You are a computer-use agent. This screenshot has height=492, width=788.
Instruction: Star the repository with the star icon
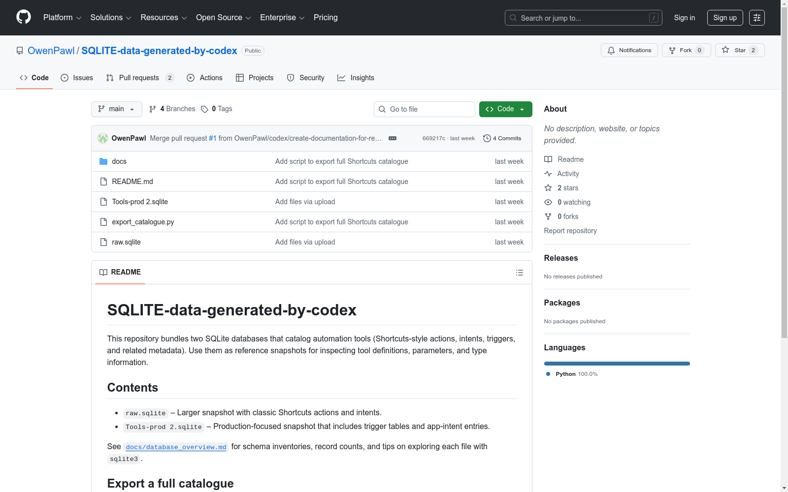click(725, 50)
